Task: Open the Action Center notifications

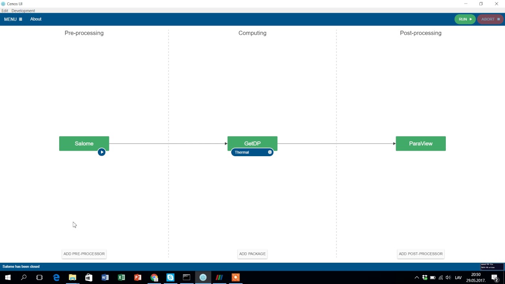Action: [495, 278]
